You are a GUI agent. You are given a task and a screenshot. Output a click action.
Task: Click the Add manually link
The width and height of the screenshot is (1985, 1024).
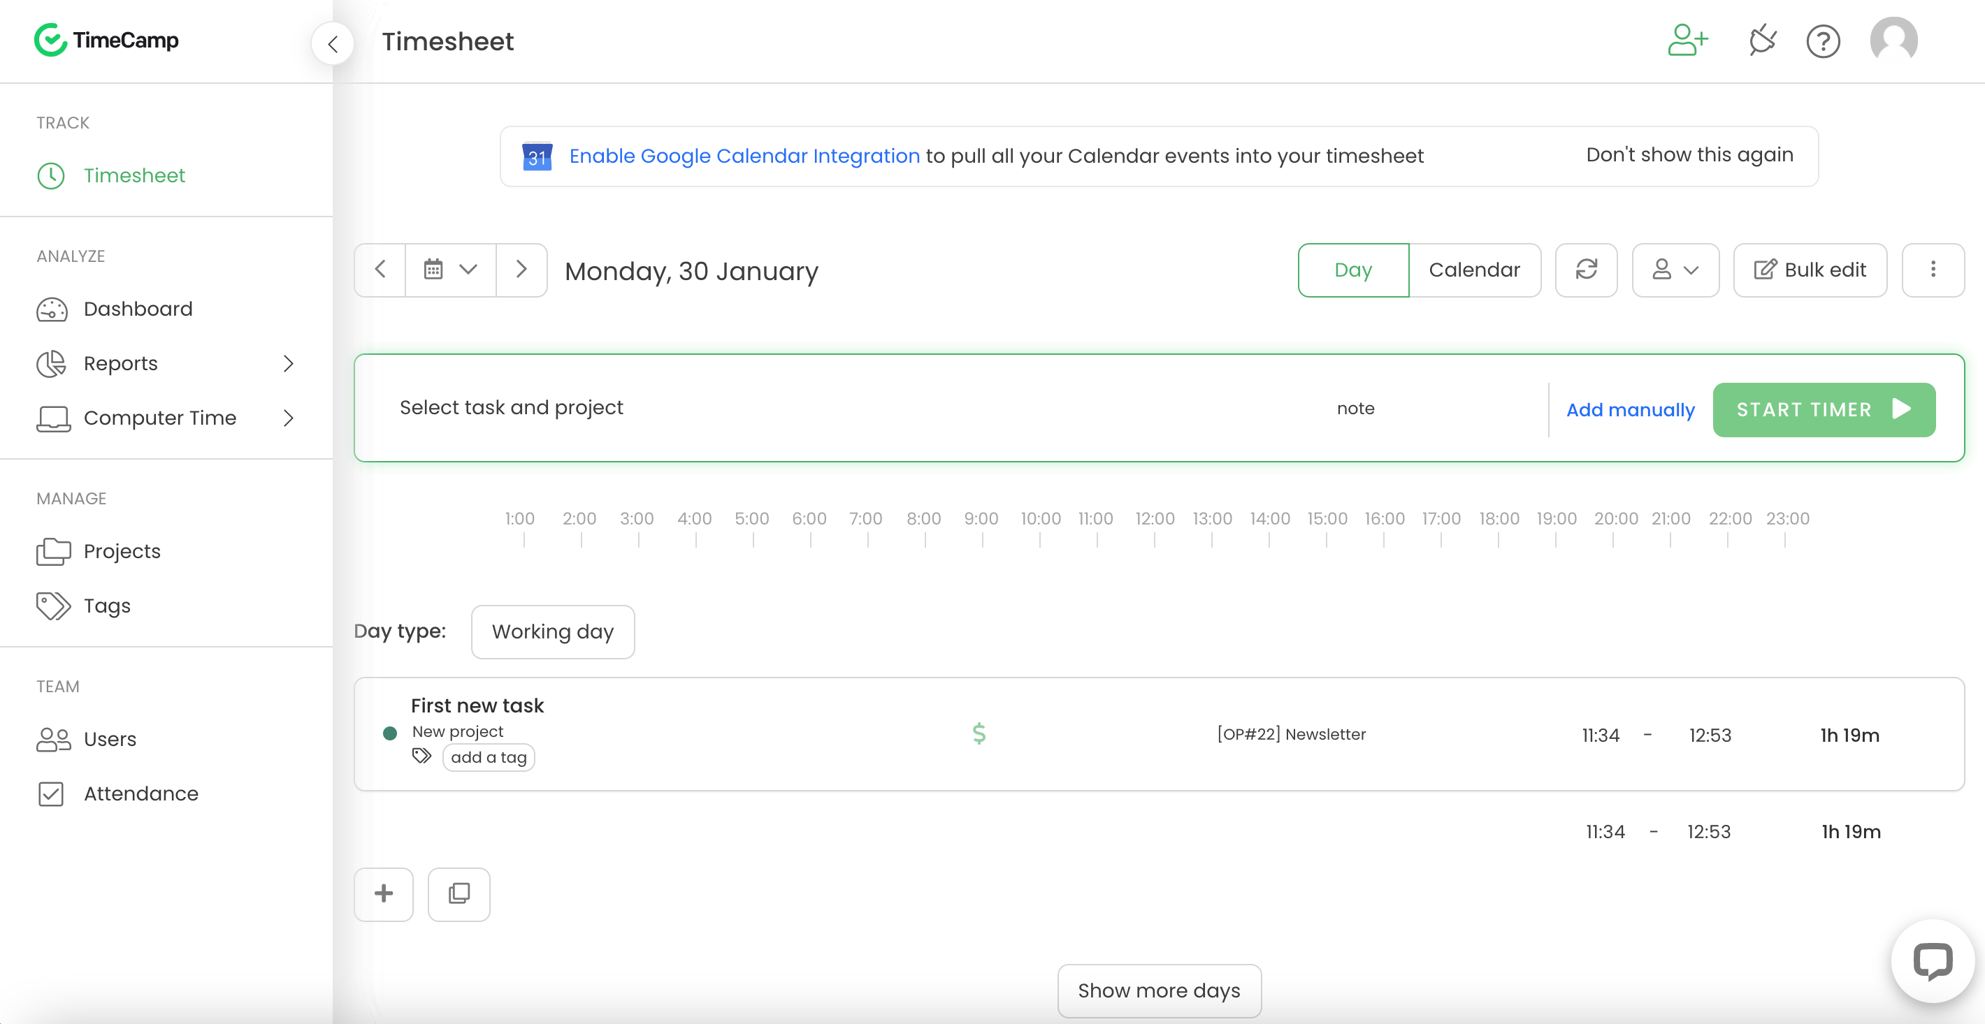pos(1631,409)
